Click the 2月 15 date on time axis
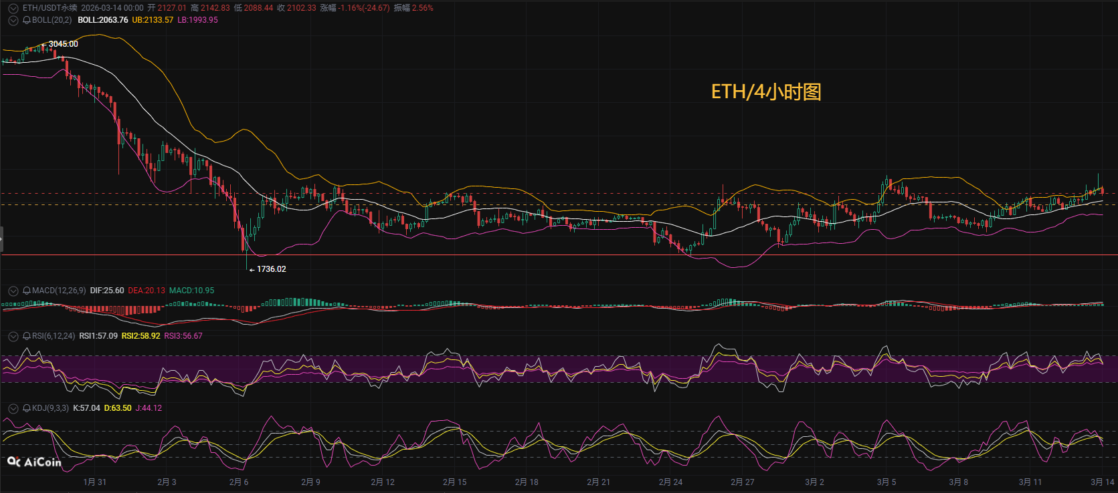 coord(454,482)
